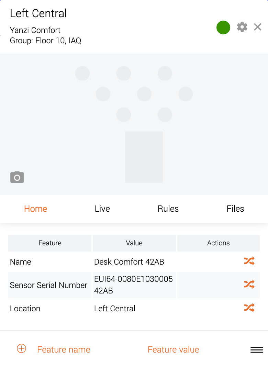Click the Feature column header

click(50, 243)
